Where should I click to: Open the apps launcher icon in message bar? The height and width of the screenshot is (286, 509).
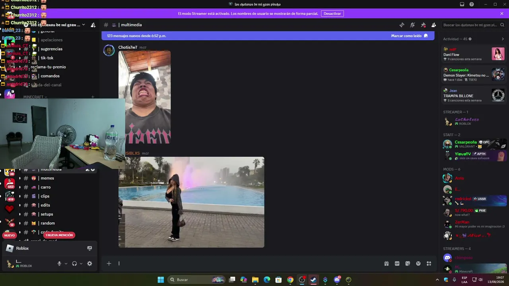coord(429,263)
